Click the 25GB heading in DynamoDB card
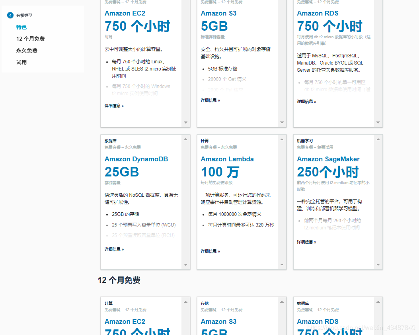 (122, 172)
